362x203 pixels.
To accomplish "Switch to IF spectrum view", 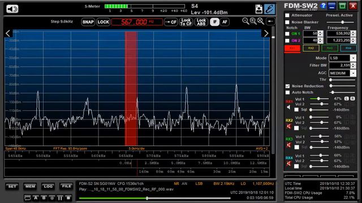I will pos(215,22).
